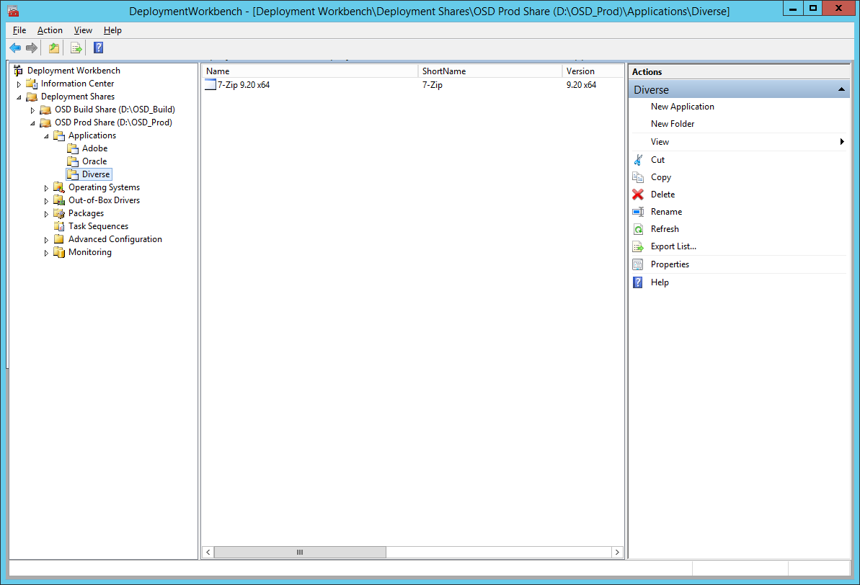This screenshot has height=585, width=860.
Task: Open the Action menu
Action: 50,30
